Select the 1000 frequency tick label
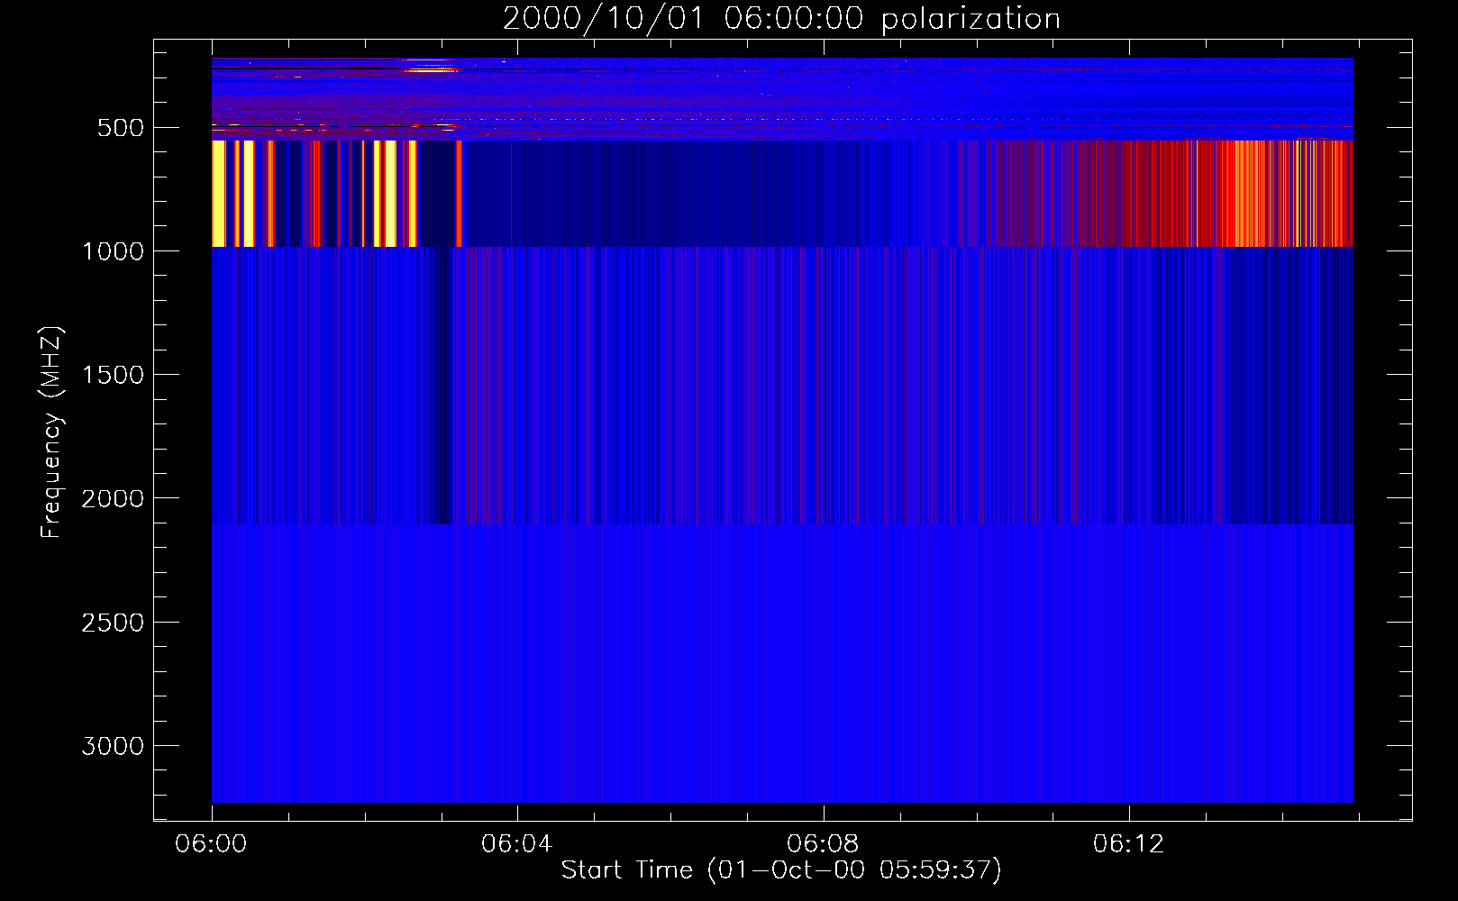This screenshot has height=901, width=1458. click(113, 251)
